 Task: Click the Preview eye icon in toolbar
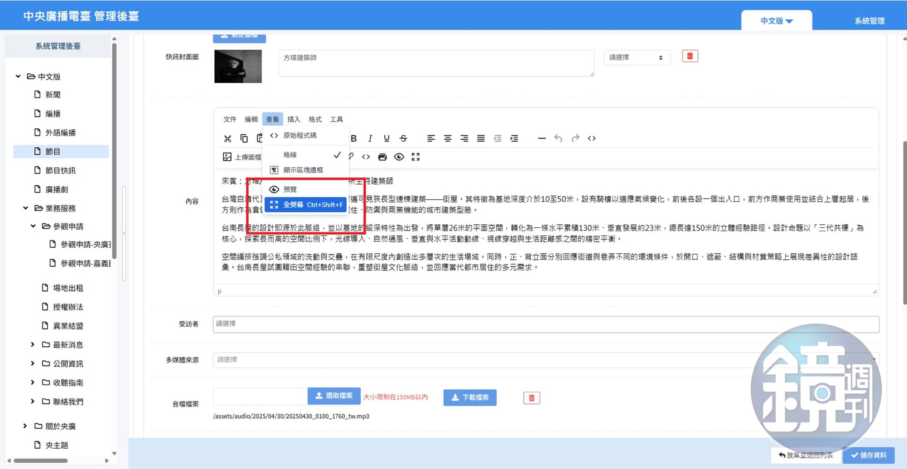coord(399,157)
